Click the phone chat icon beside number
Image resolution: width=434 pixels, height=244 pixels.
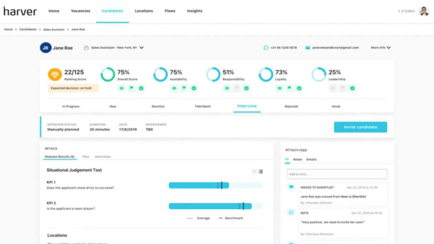pos(266,47)
